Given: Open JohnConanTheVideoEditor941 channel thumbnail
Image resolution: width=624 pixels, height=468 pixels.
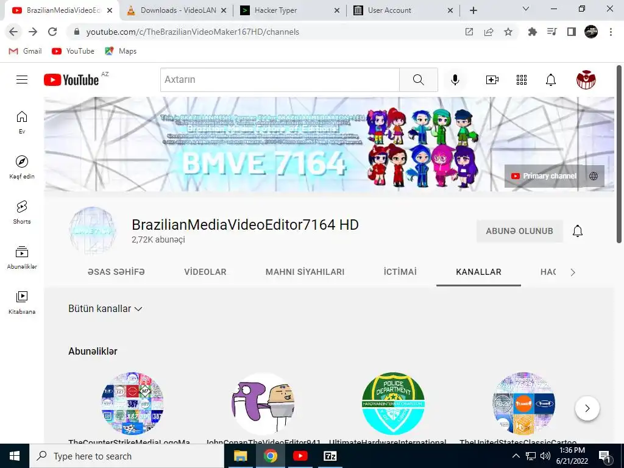Looking at the screenshot, I should click(263, 403).
